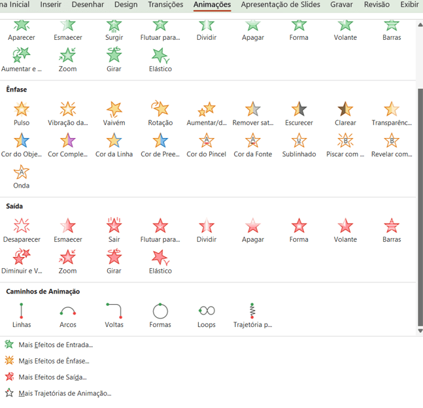Choose the Cor Comple... emphasis effect
The image size is (423, 408).
68,145
